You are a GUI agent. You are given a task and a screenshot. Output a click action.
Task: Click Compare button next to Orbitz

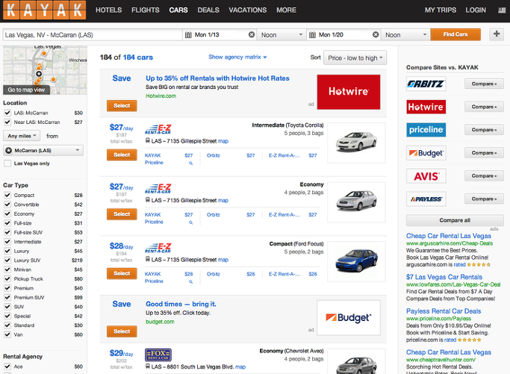484,84
